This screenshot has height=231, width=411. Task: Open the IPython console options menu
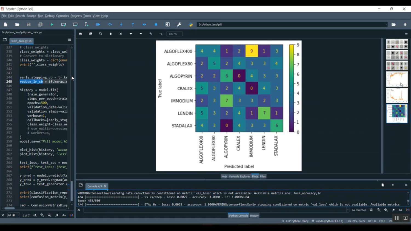[406, 185]
